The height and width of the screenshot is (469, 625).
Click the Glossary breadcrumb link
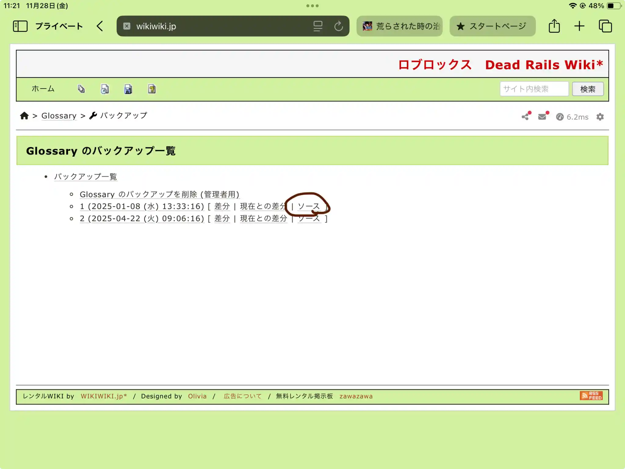tap(59, 116)
